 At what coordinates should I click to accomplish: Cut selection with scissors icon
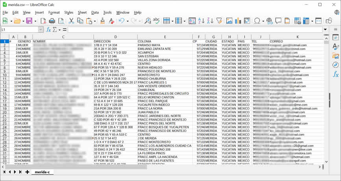click(71, 21)
